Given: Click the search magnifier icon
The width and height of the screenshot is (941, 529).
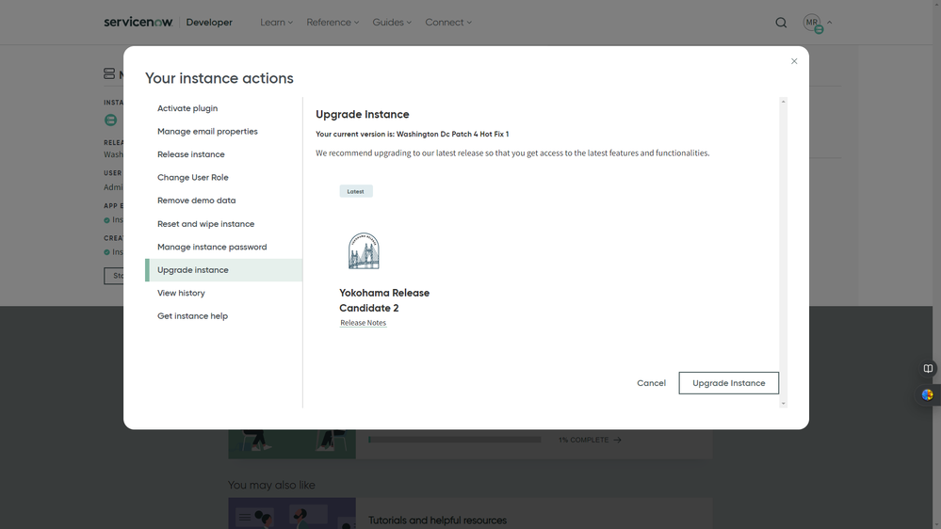Looking at the screenshot, I should (781, 23).
